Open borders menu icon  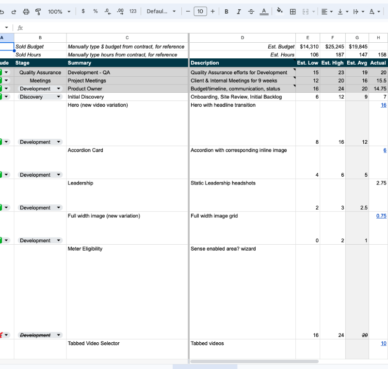point(293,12)
